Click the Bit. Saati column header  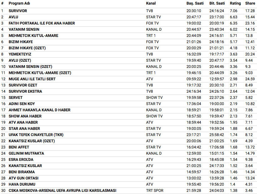click(x=217, y=3)
